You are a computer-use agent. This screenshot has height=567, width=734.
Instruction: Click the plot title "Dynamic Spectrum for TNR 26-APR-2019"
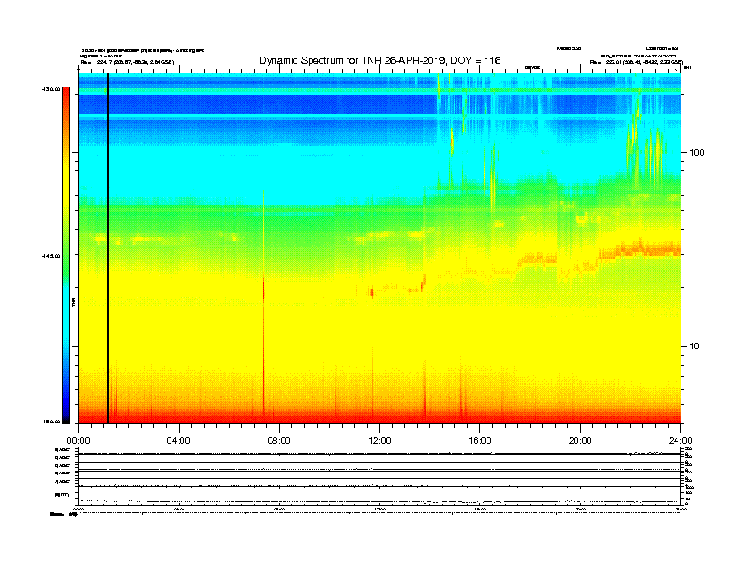[352, 61]
